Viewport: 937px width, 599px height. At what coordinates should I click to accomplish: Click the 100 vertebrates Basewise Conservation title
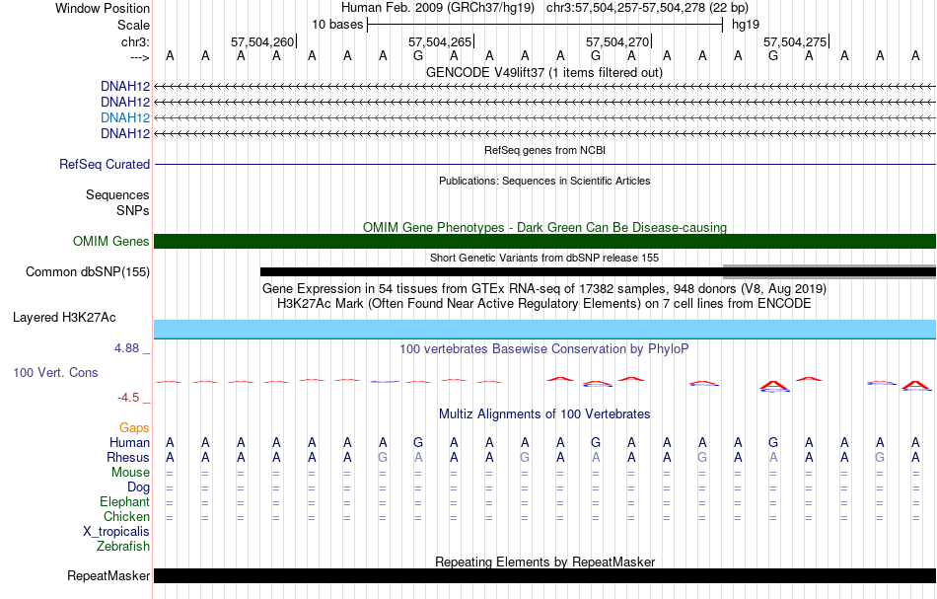tap(544, 348)
